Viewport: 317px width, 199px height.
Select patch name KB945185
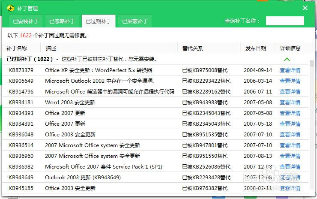coord(21,188)
